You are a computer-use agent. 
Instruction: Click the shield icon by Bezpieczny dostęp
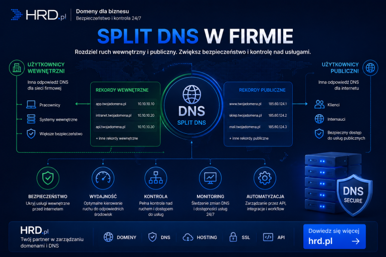pos(319,134)
